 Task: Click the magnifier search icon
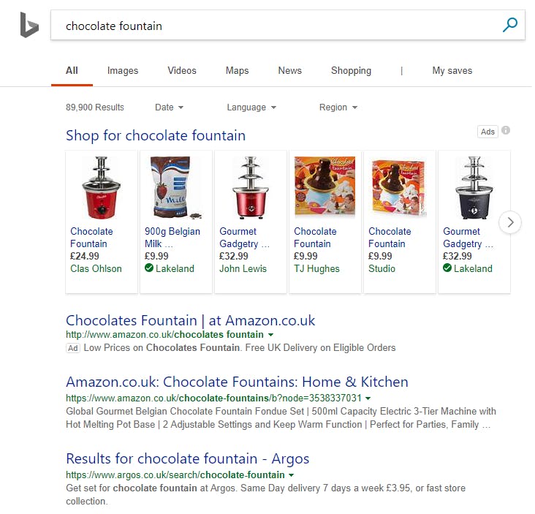[x=509, y=26]
